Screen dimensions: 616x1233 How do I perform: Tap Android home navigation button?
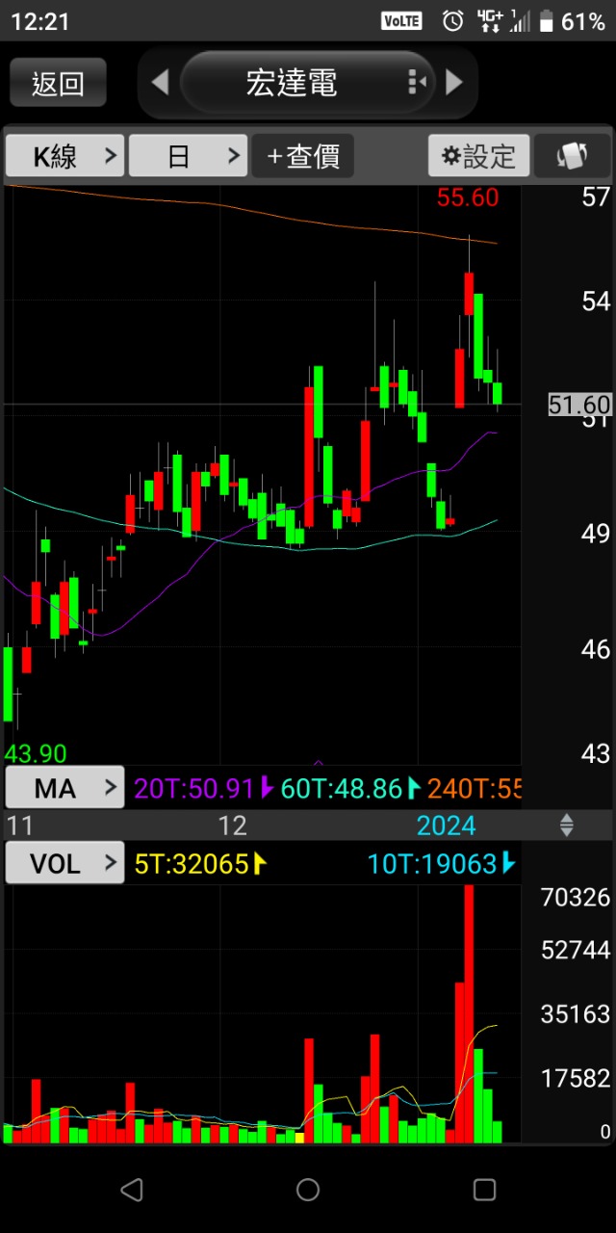[x=308, y=1190]
